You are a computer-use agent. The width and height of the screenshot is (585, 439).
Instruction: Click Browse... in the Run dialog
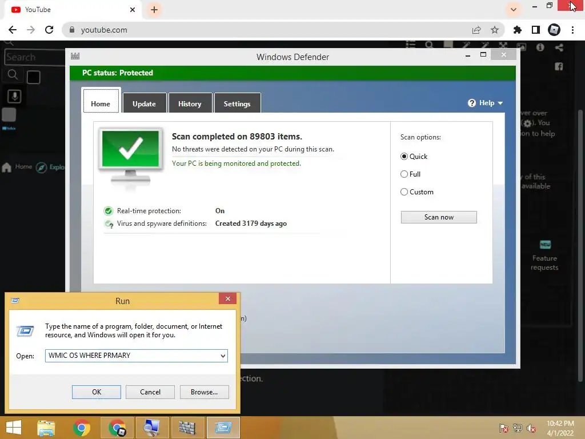(x=204, y=392)
